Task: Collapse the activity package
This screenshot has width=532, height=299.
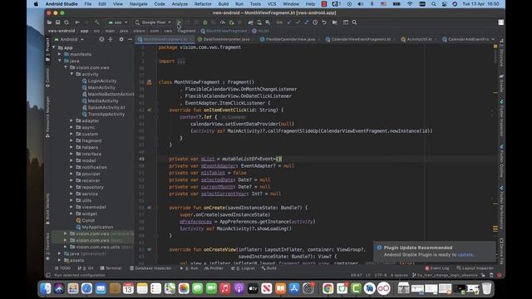Action: point(72,74)
